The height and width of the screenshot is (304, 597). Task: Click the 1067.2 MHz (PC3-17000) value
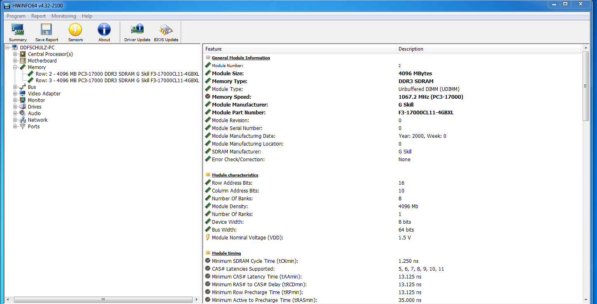[431, 97]
